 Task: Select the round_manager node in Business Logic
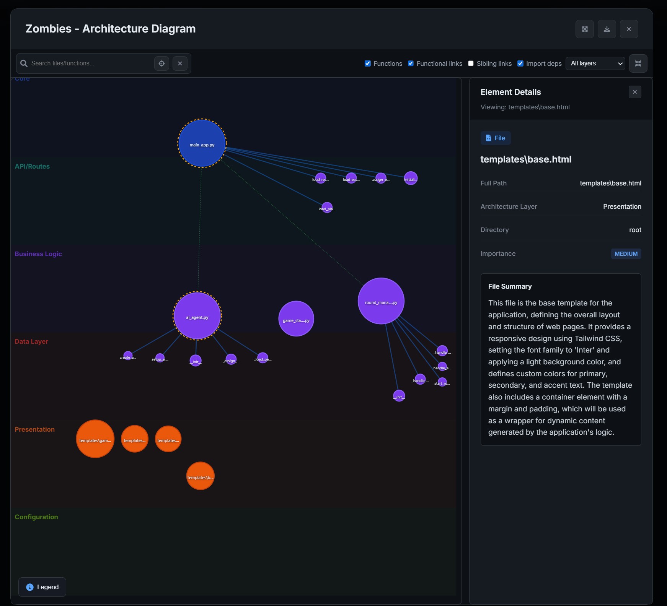(381, 301)
